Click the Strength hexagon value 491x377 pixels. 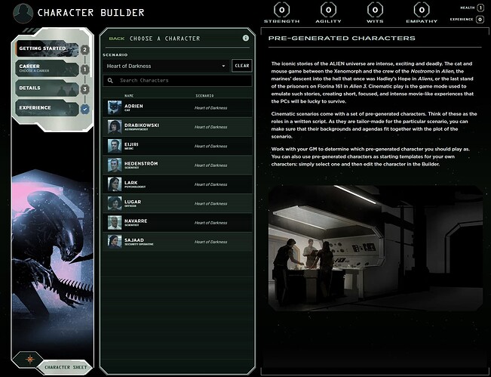coord(281,10)
